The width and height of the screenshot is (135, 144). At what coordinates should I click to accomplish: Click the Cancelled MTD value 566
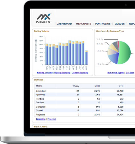(x=98, y=107)
